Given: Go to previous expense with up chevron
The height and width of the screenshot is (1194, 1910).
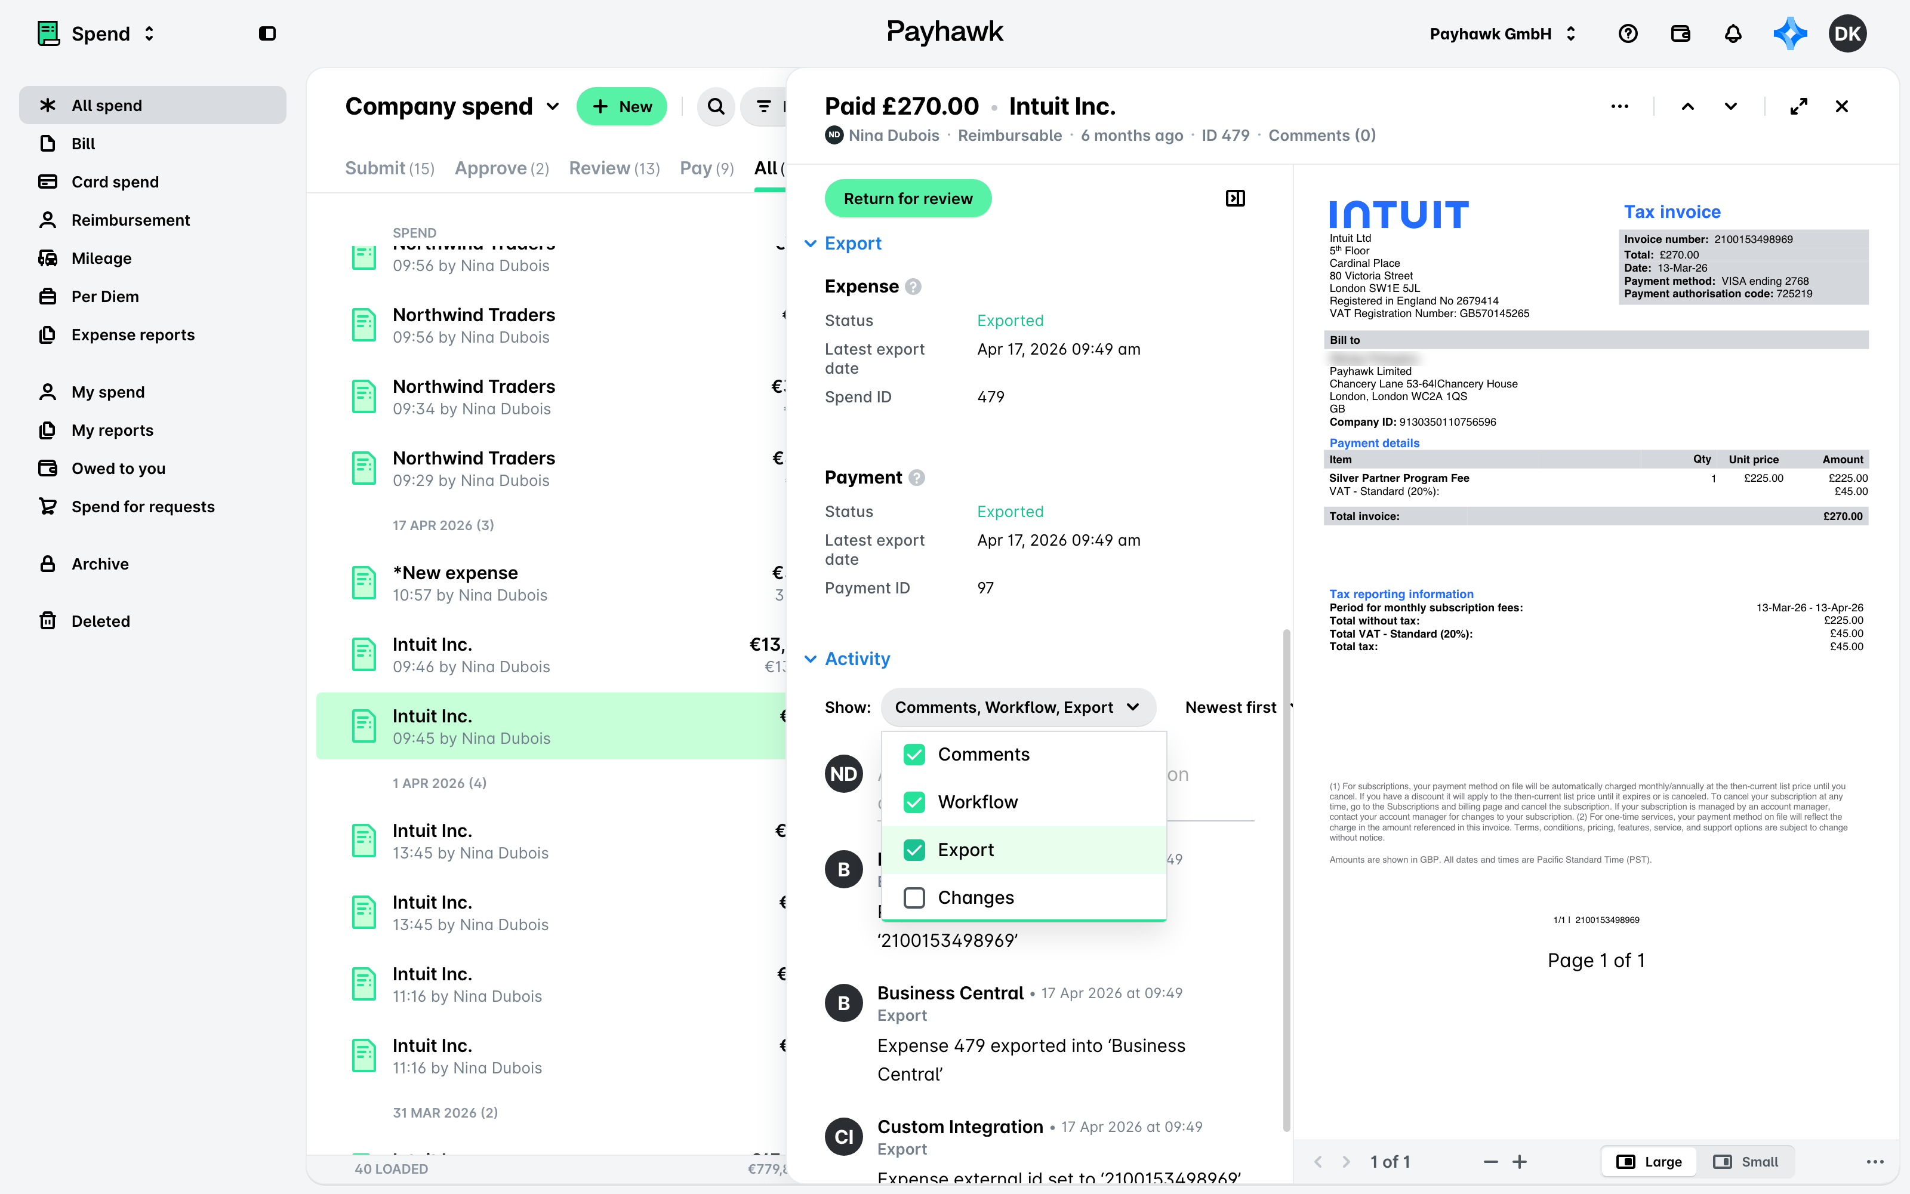Looking at the screenshot, I should click(x=1687, y=106).
